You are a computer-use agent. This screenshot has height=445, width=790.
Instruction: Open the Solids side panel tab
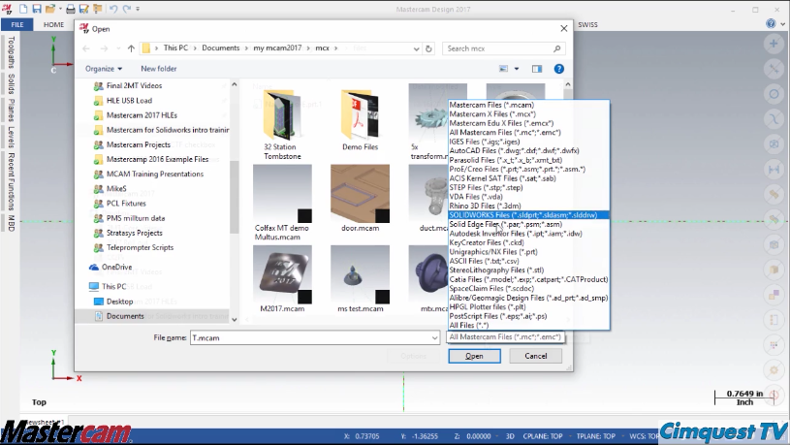[x=11, y=83]
